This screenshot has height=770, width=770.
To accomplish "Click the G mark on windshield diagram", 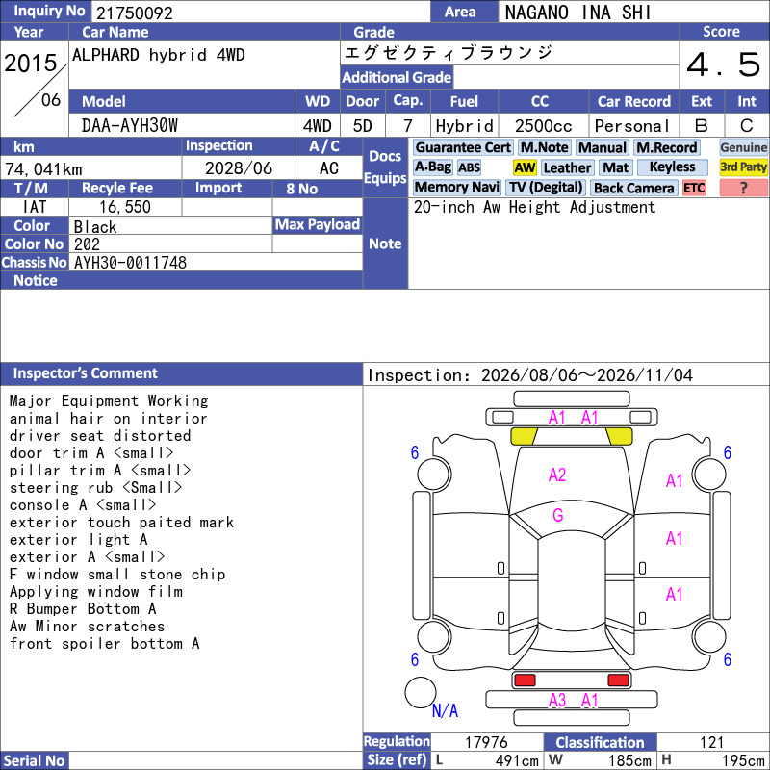I will click(558, 516).
